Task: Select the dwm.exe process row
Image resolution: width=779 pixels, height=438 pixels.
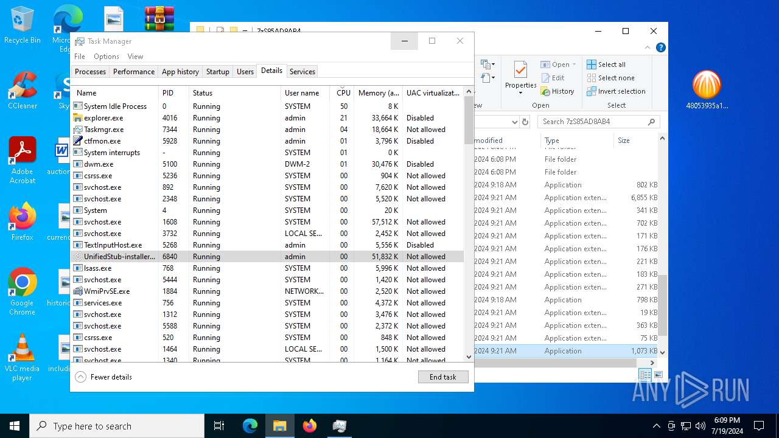Action: [x=267, y=164]
